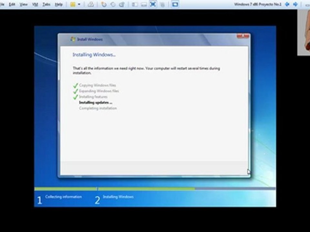Click the 'Installing features' step

[x=93, y=97]
